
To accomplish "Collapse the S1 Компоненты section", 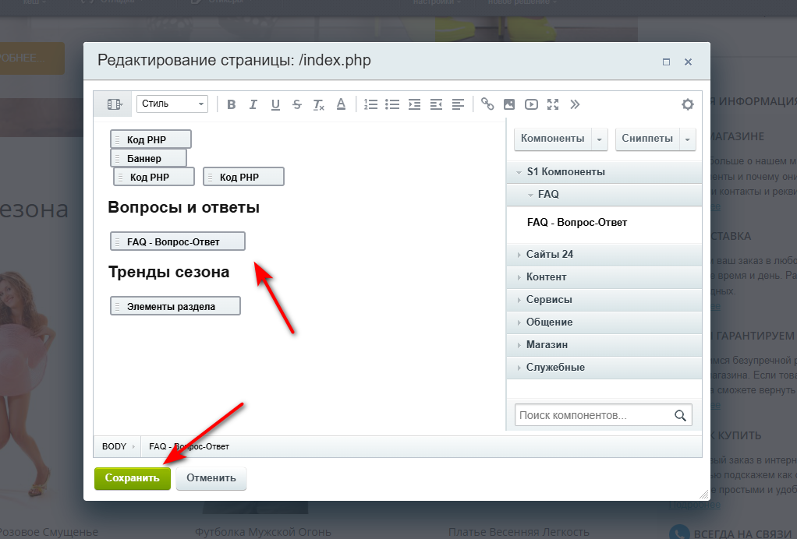I will (565, 172).
